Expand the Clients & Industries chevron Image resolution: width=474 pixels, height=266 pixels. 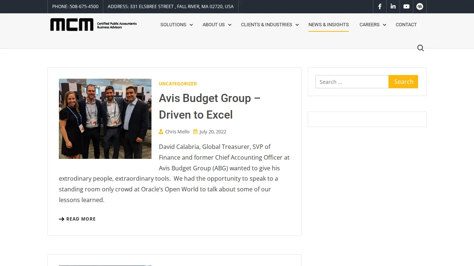point(297,25)
